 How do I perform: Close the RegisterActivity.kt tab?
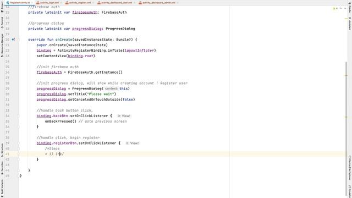pos(32,3)
